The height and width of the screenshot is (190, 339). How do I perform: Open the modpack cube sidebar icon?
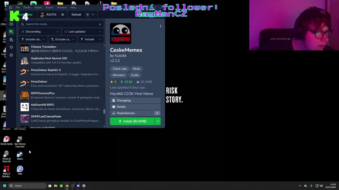(11, 47)
